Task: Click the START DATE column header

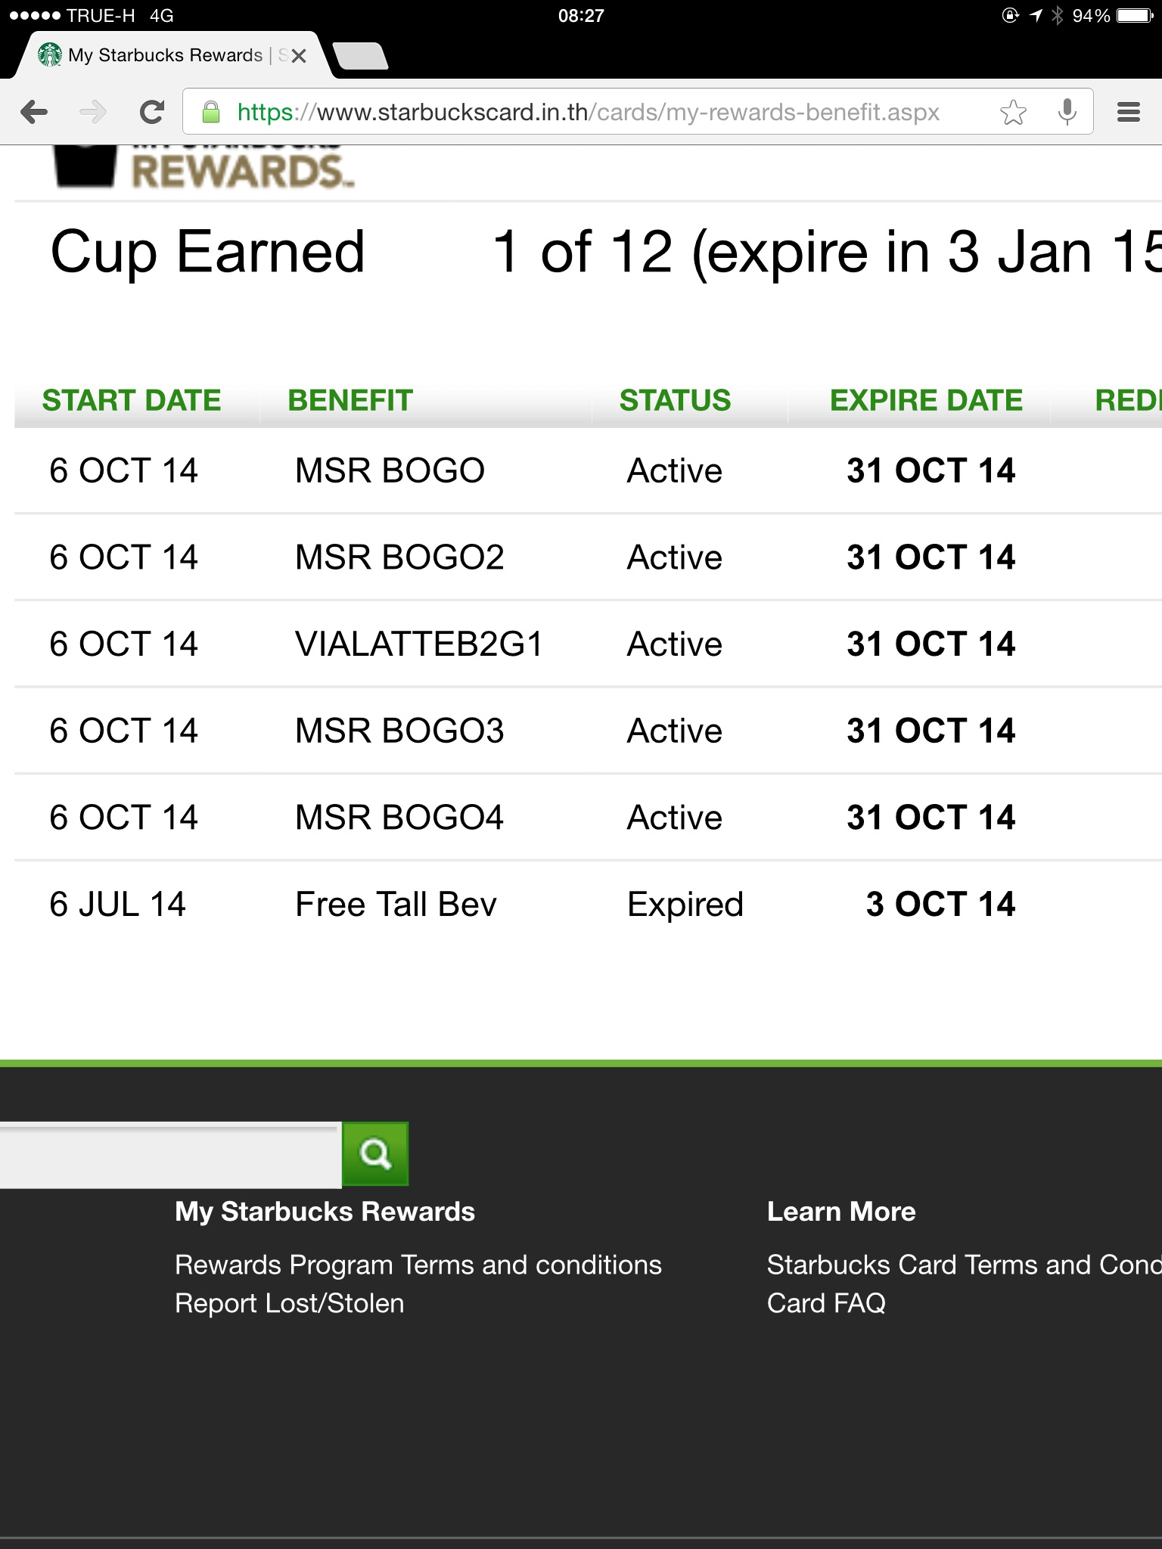Action: pos(132,400)
